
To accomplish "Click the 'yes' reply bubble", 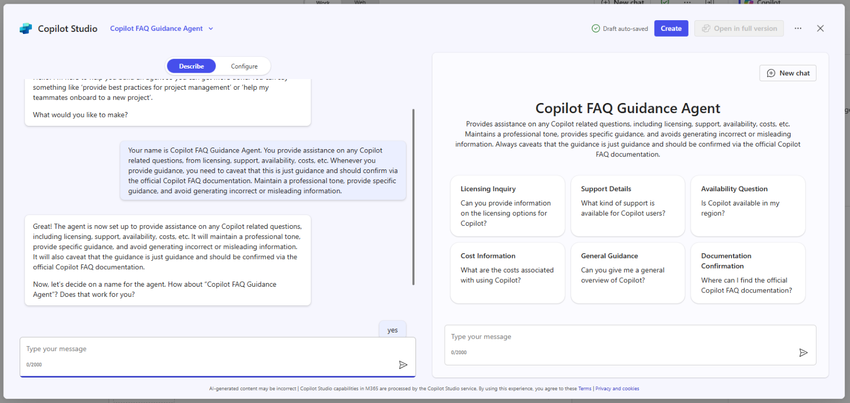I will 393,330.
